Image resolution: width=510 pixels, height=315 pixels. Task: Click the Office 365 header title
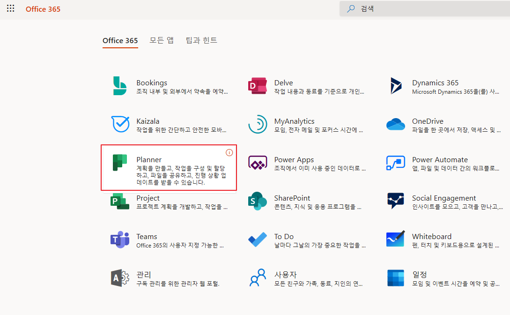pyautogui.click(x=43, y=9)
